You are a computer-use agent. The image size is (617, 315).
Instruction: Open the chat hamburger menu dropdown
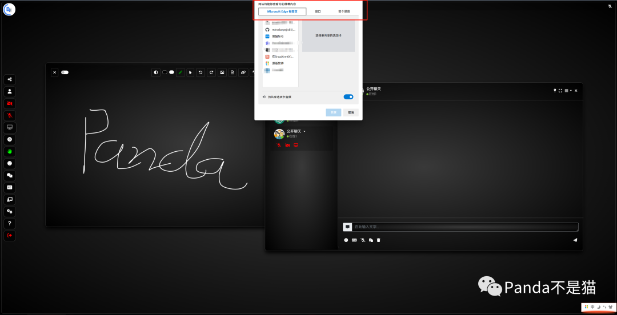pyautogui.click(x=568, y=91)
